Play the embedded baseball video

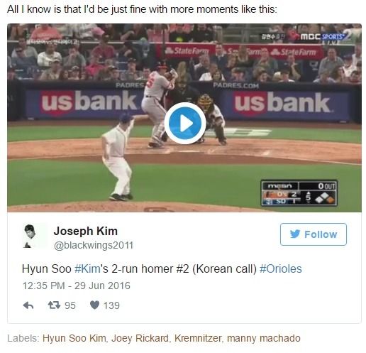tap(185, 123)
